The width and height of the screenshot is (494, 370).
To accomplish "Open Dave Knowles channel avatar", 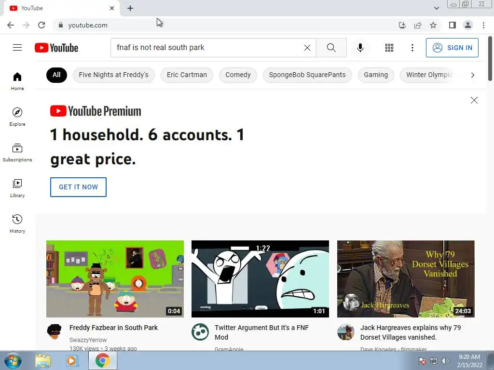I will (345, 331).
